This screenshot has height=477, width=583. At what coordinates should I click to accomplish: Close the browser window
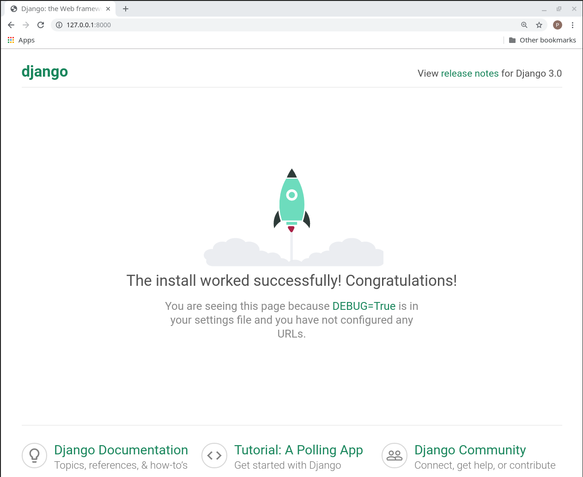click(x=574, y=9)
